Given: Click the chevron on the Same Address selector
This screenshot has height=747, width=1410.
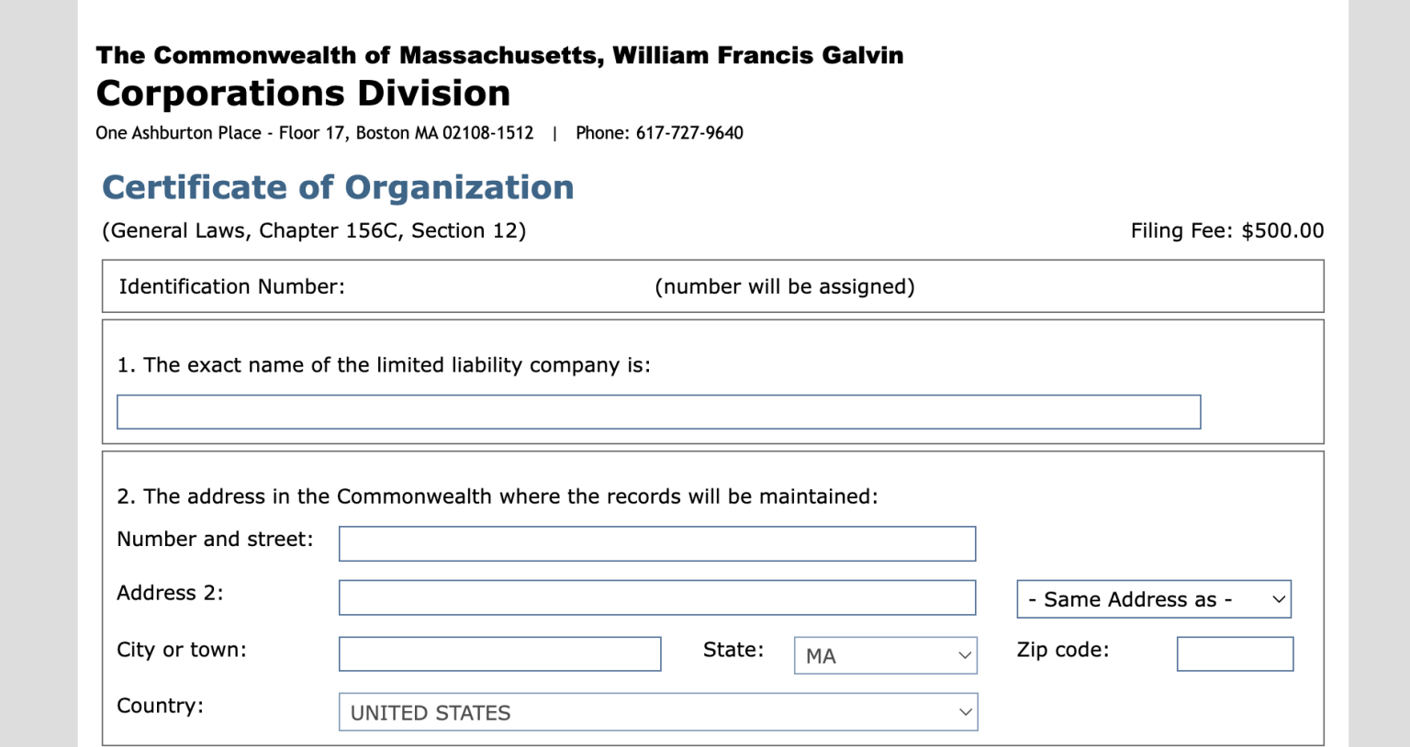Looking at the screenshot, I should click(1278, 598).
